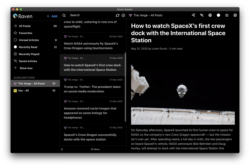Favourite the article with star icon
250x167 pixels.
pyautogui.click(x=227, y=15)
